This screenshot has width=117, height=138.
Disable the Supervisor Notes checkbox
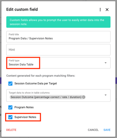tap(10, 117)
